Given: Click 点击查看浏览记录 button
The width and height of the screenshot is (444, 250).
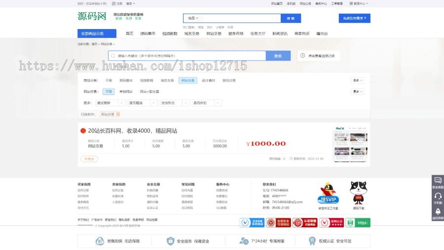Looking at the screenshot, I should 319,56.
